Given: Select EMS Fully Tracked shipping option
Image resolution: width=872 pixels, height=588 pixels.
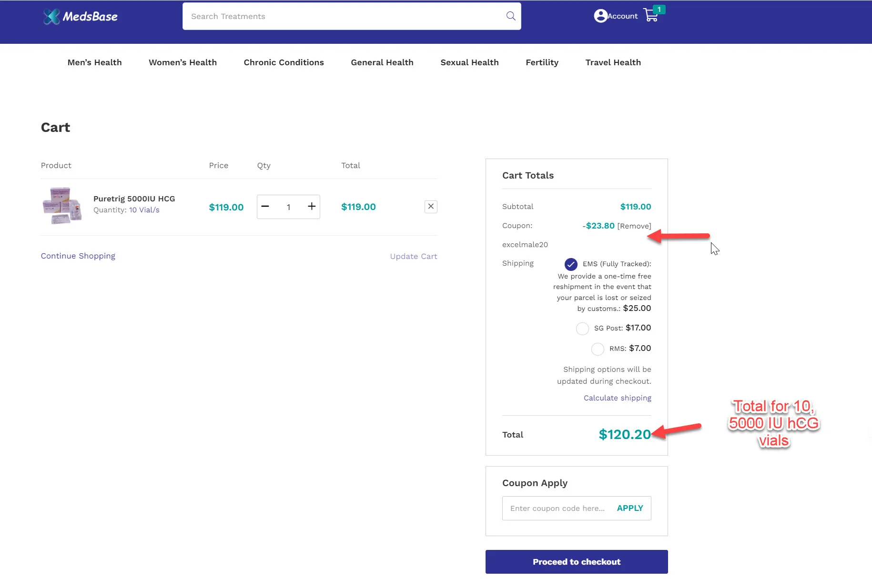Looking at the screenshot, I should (571, 264).
